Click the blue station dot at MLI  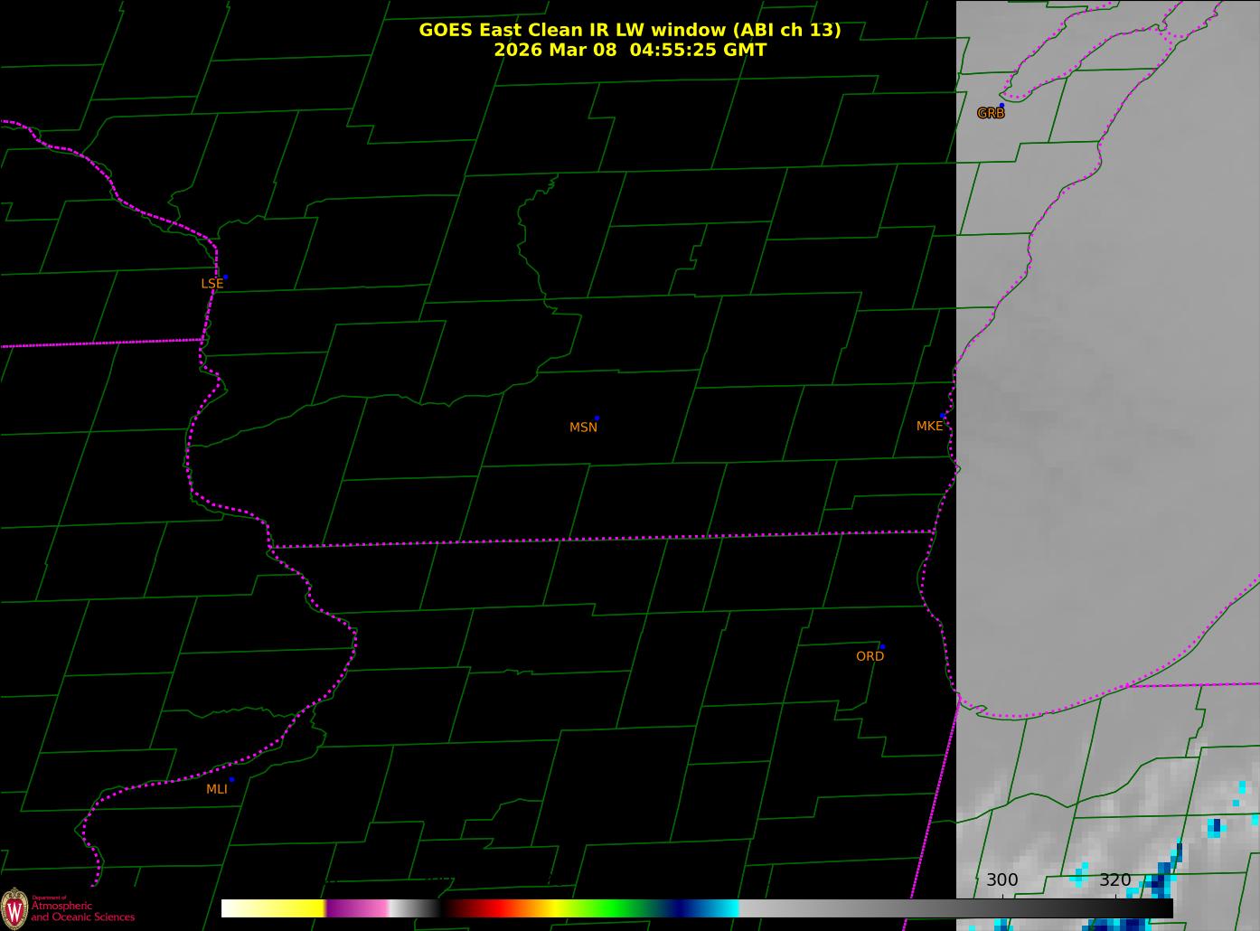click(231, 779)
